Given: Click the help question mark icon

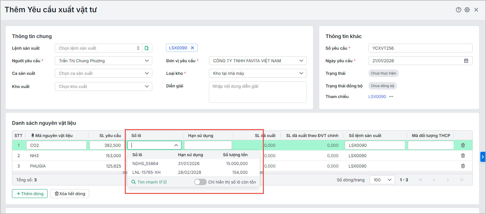Looking at the screenshot, I should click(458, 10).
